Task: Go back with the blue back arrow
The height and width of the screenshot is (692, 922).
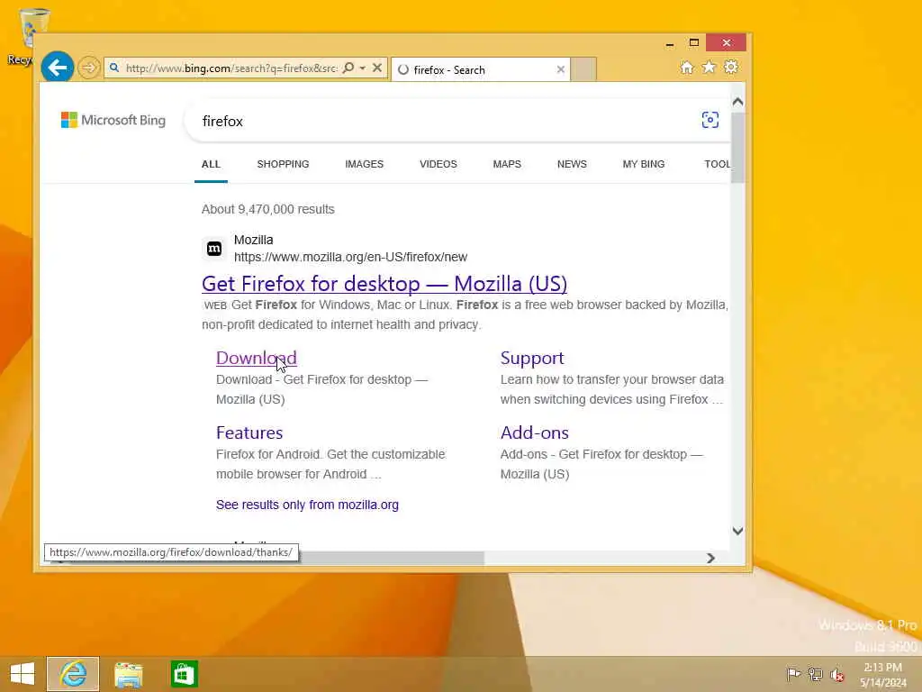Action: [x=57, y=68]
